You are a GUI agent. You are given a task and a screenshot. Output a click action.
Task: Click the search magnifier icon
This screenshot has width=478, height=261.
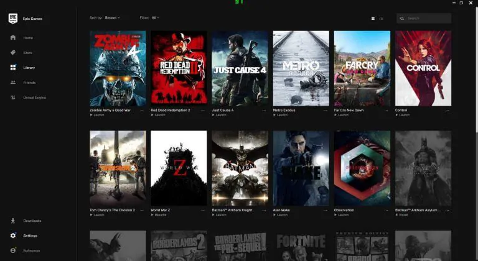(x=402, y=18)
